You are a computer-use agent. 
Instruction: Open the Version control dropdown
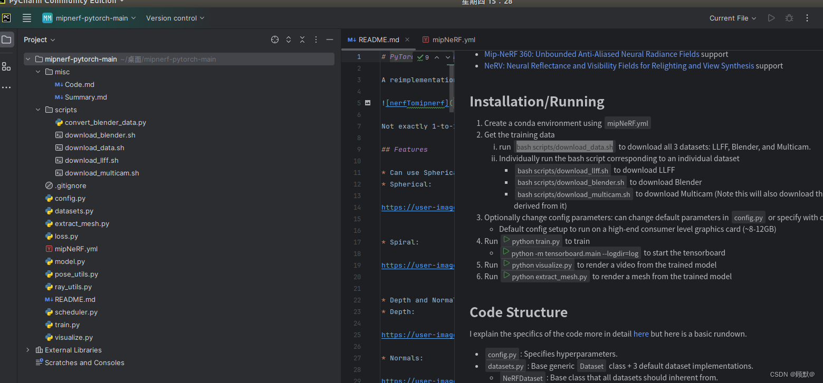pyautogui.click(x=175, y=18)
